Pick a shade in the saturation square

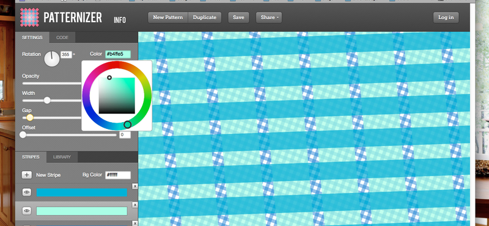[117, 95]
